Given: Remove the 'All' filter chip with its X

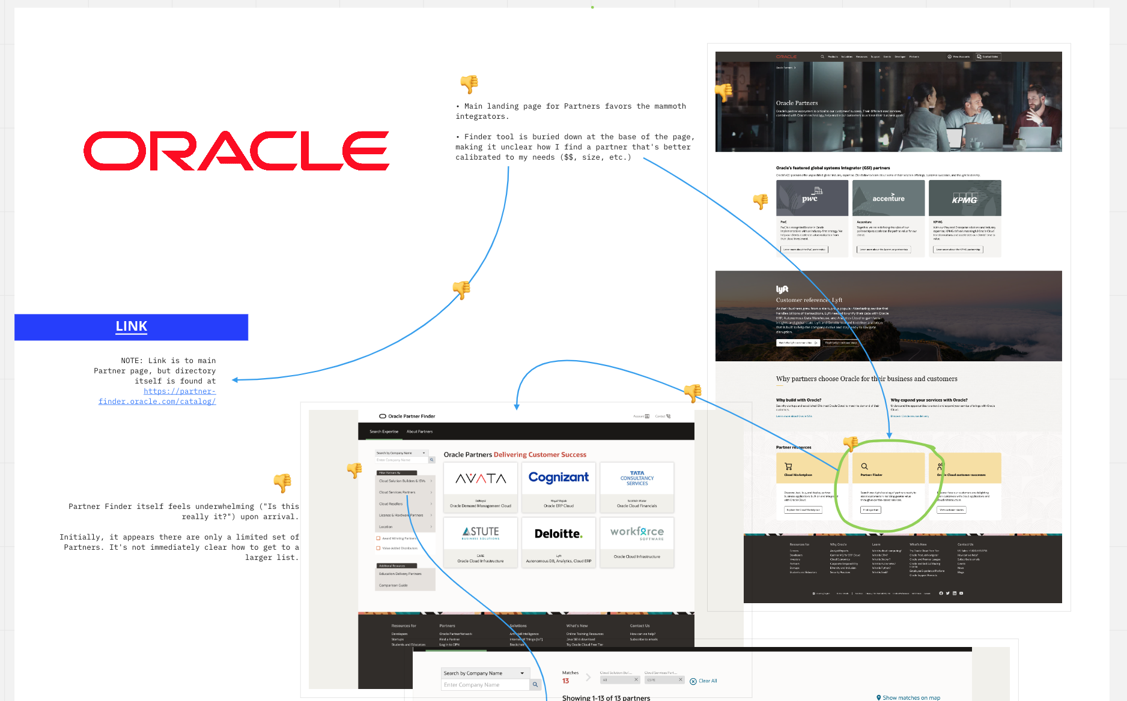Looking at the screenshot, I should click(x=636, y=680).
